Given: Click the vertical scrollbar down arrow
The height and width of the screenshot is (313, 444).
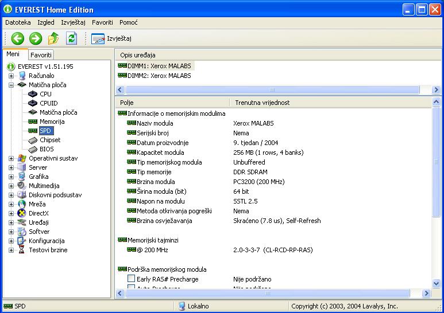Looking at the screenshot, I should [436, 284].
